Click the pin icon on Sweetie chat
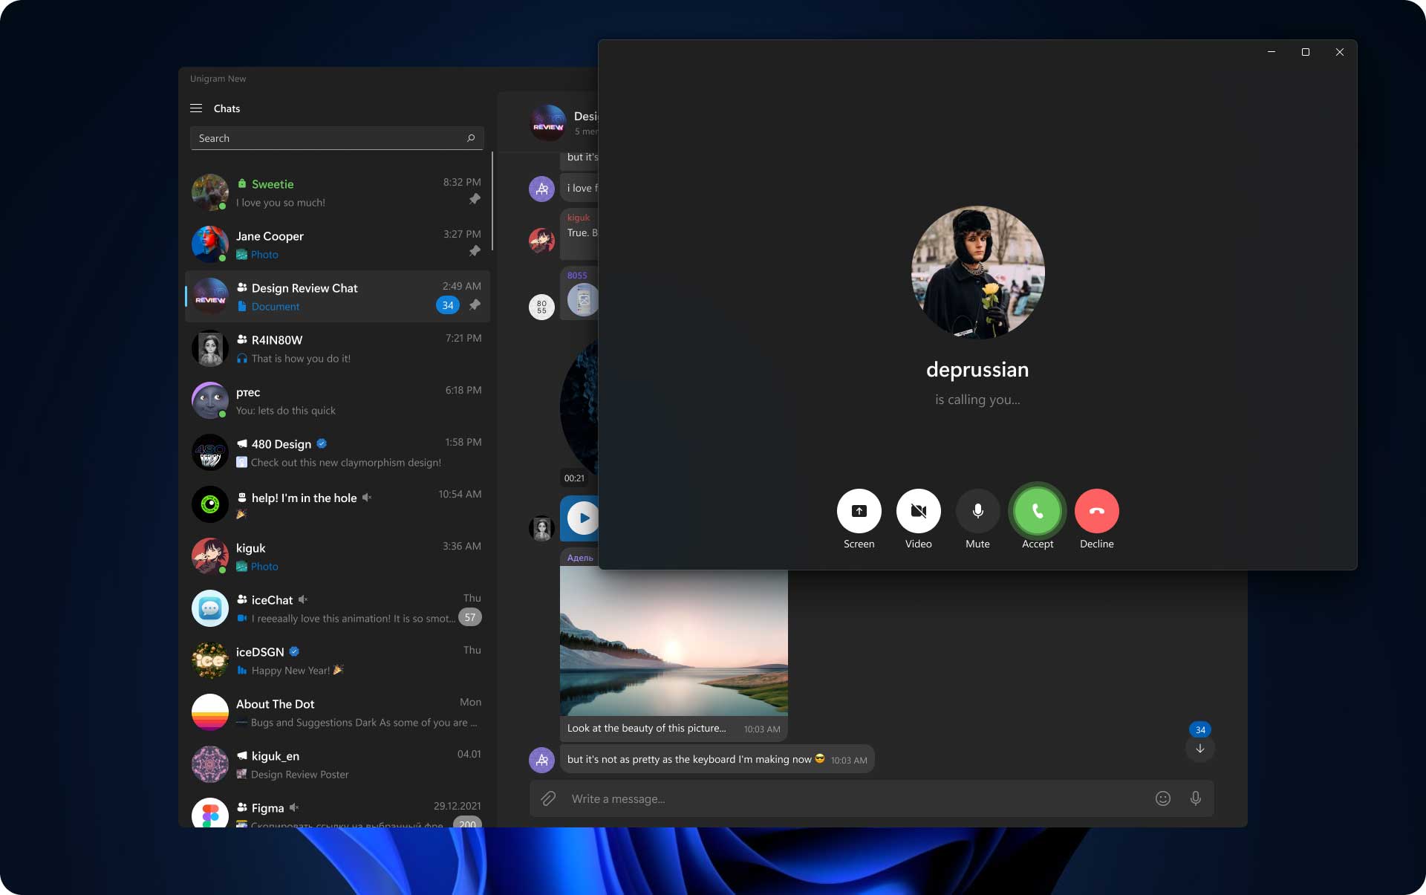 coord(475,199)
